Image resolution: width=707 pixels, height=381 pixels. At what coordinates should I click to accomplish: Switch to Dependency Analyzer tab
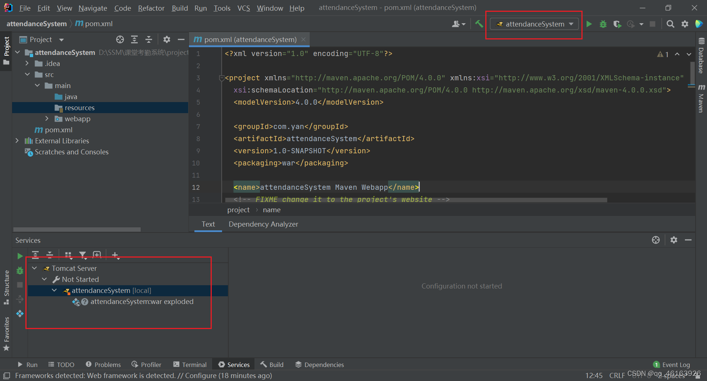[x=263, y=224]
